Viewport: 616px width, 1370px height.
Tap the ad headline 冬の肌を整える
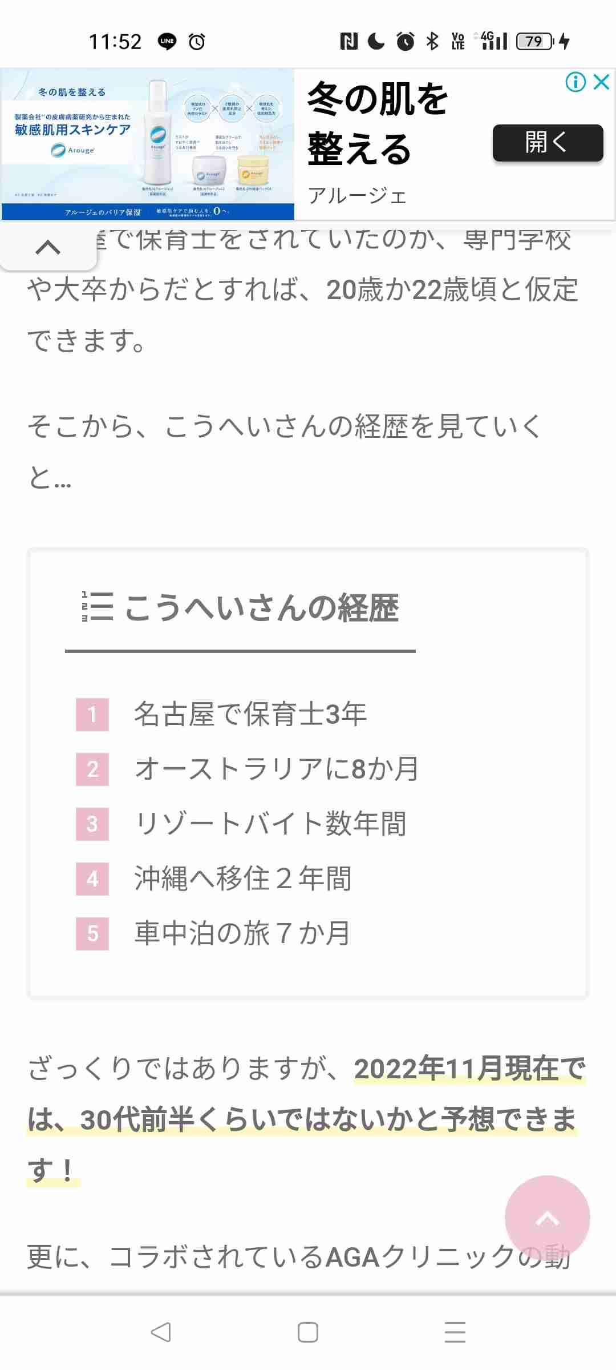[377, 123]
